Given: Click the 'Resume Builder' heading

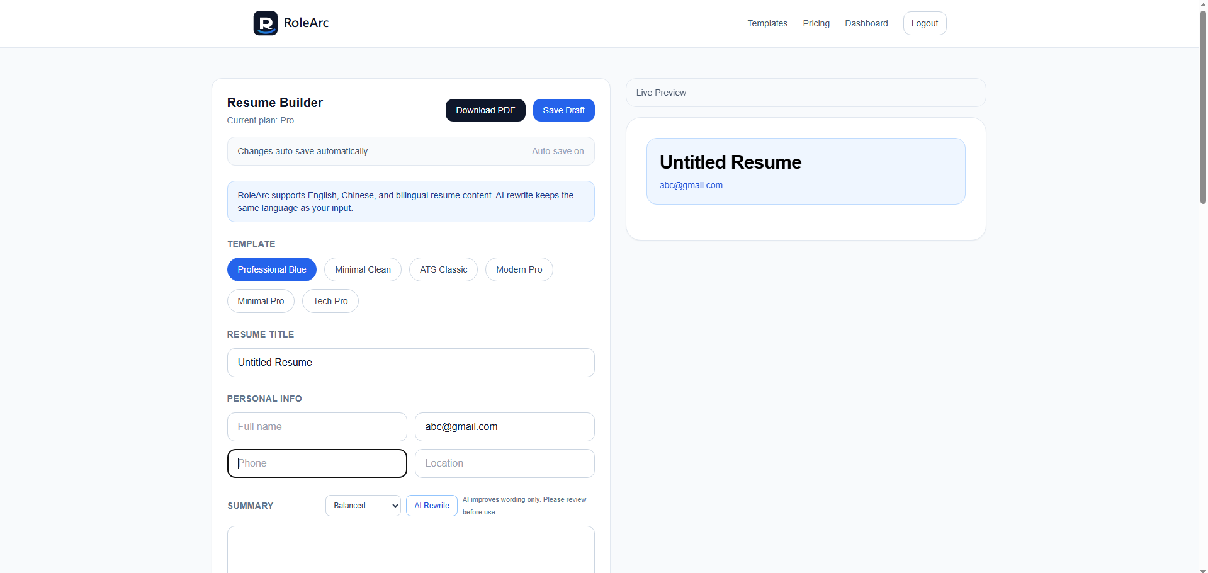Looking at the screenshot, I should click(x=275, y=103).
